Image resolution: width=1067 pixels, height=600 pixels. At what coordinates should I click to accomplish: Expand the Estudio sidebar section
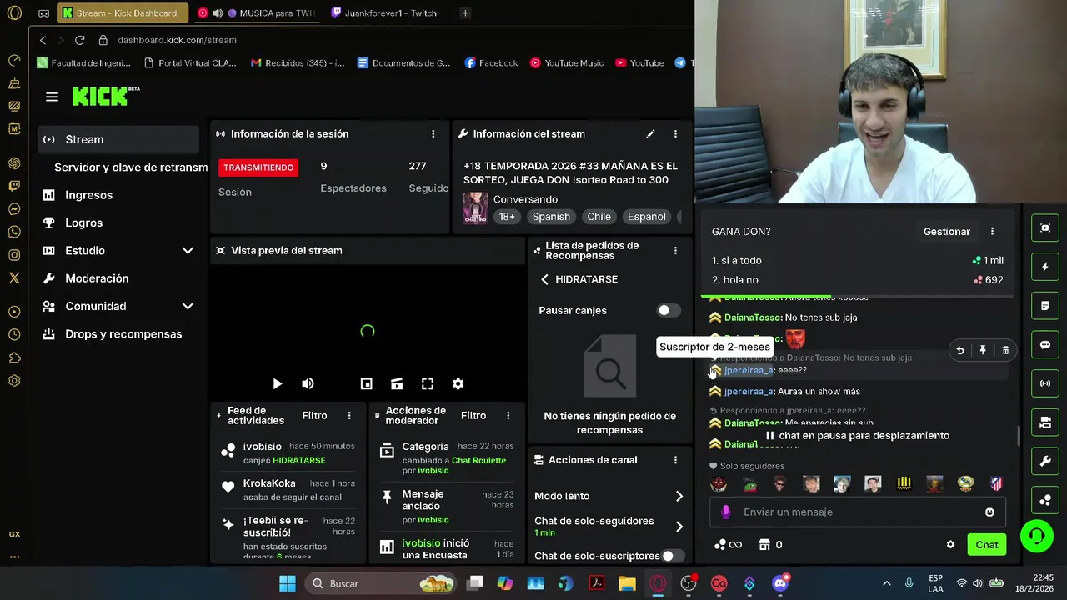(188, 250)
